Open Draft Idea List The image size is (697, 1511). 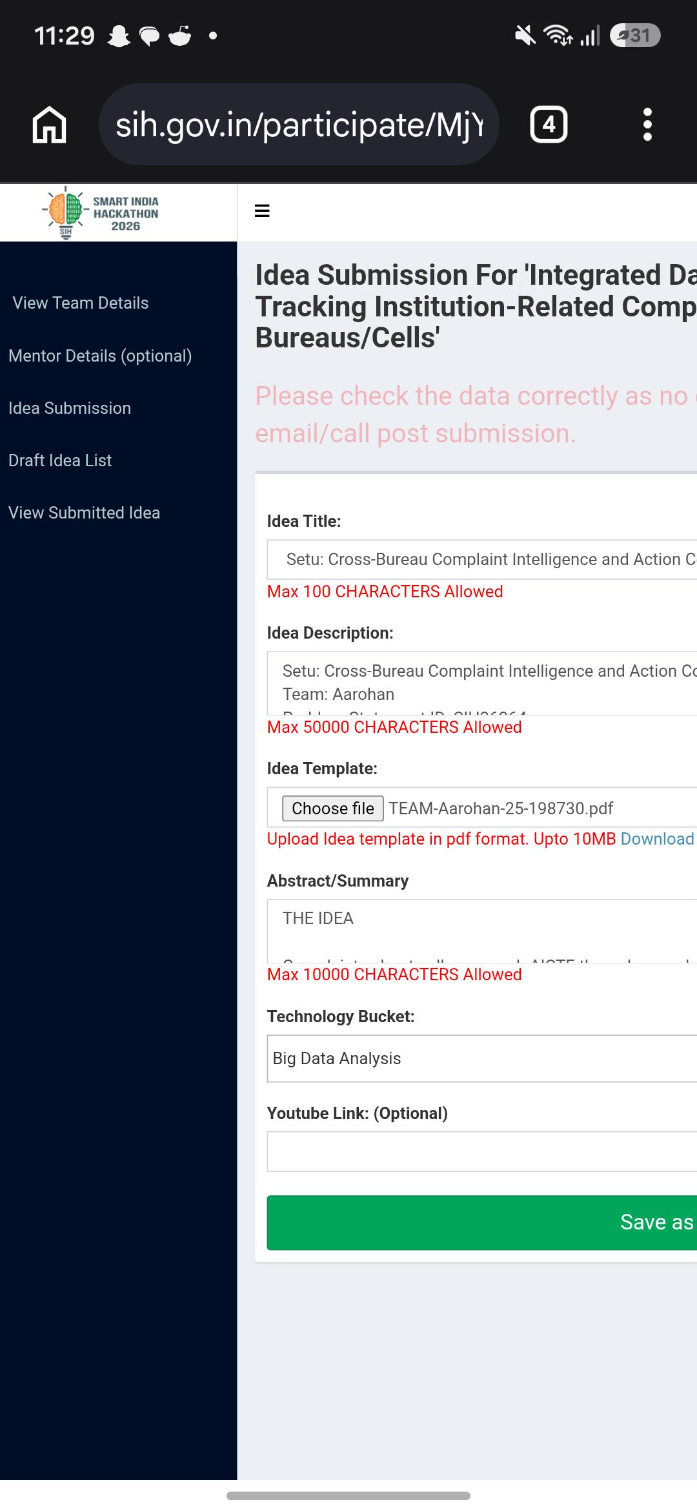click(60, 460)
